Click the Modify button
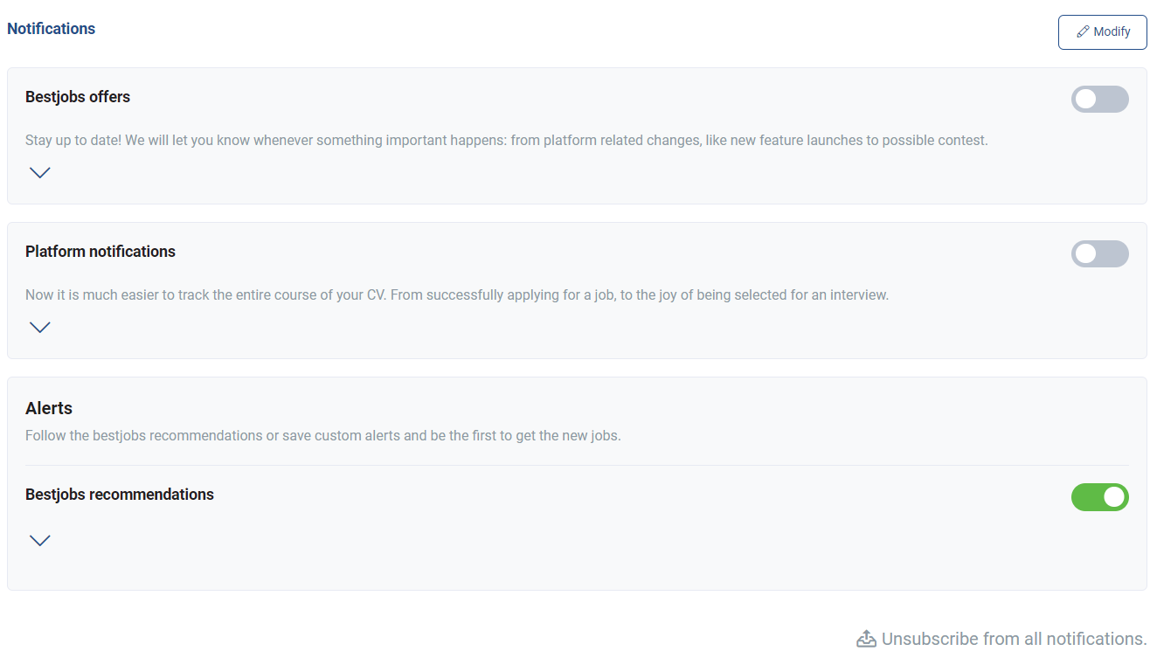This screenshot has width=1150, height=651. (x=1102, y=32)
